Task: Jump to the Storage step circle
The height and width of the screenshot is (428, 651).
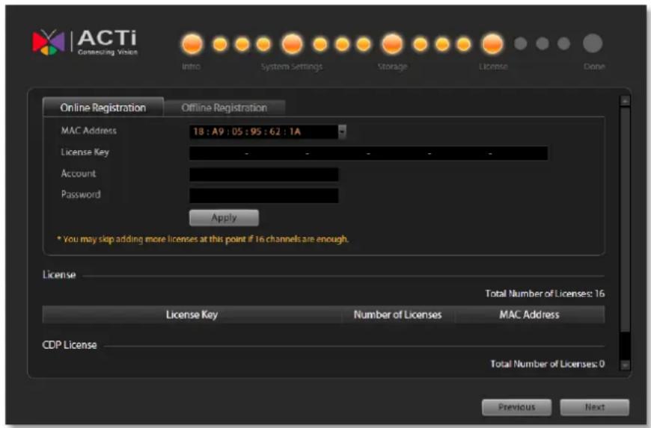Action: click(x=392, y=44)
